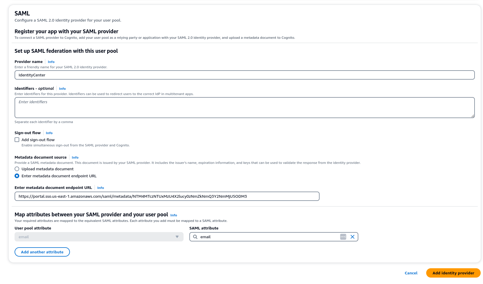Click the Add identity provider button
This screenshot has height=284, width=483.
point(453,273)
